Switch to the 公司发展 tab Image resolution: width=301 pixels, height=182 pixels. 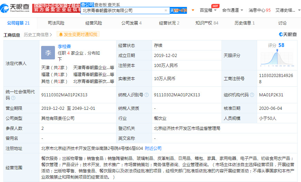point(132,23)
